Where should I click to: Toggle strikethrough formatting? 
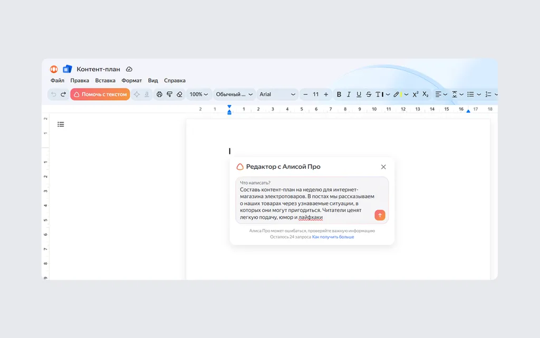(369, 94)
